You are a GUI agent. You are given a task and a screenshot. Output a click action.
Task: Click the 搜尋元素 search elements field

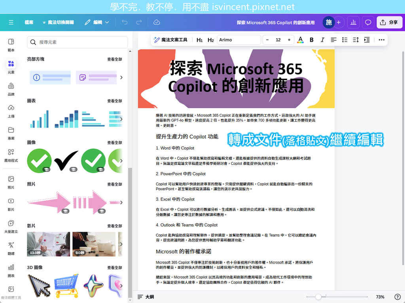pos(77,42)
